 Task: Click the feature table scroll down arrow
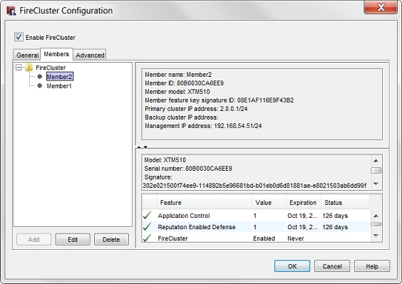tap(376, 236)
